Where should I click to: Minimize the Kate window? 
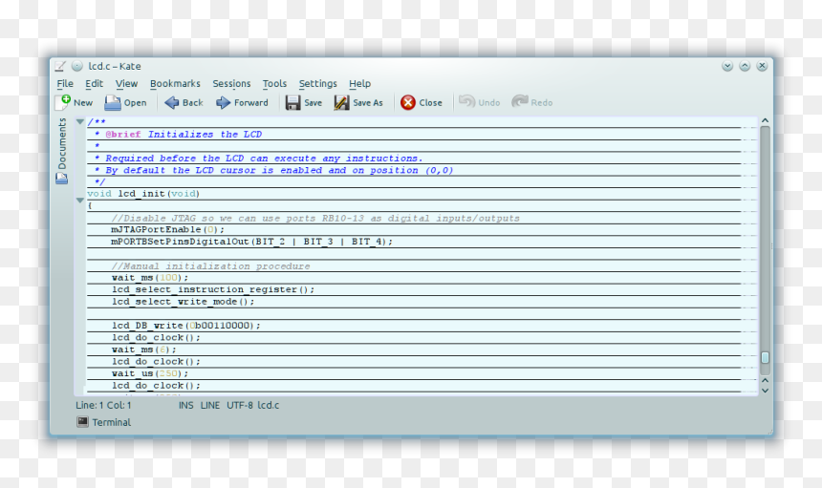point(727,66)
